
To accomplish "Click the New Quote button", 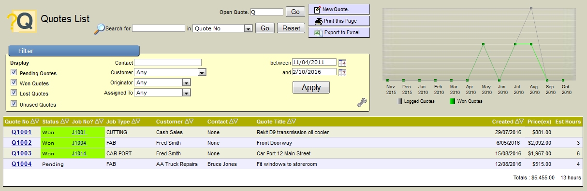I will pos(339,10).
